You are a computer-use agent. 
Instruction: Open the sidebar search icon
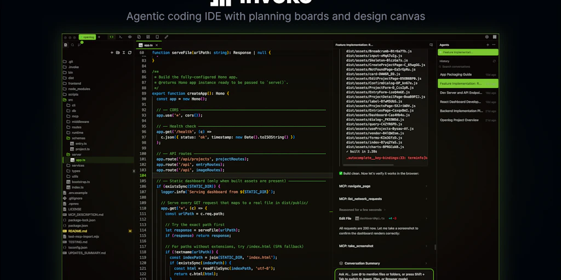tap(72, 45)
